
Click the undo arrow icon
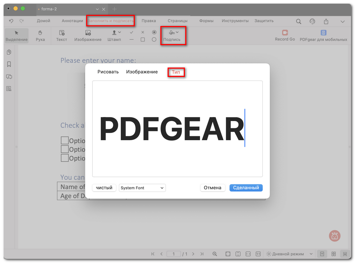11,21
